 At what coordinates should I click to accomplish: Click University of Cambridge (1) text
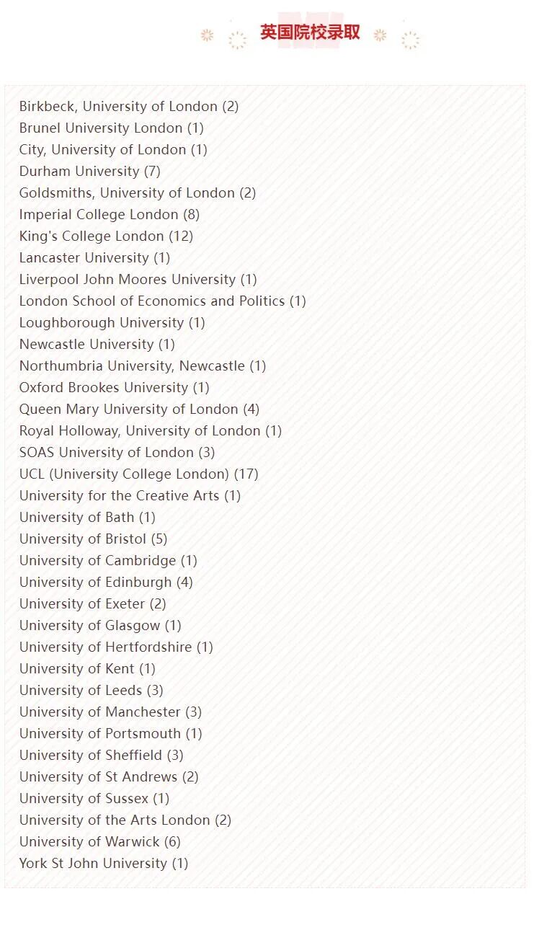(x=108, y=561)
